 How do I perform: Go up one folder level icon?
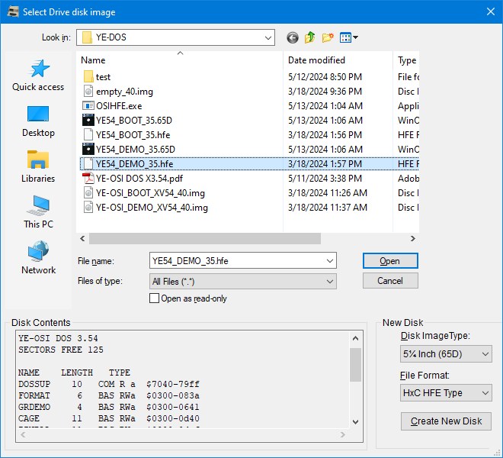[310, 37]
